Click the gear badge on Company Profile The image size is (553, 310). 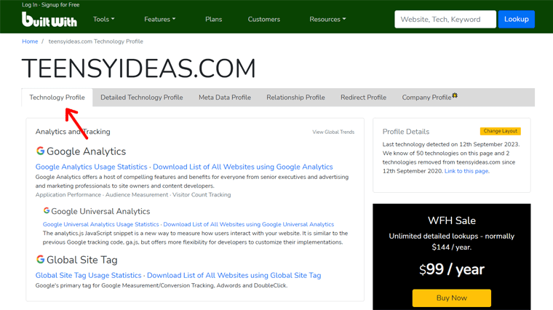point(455,95)
